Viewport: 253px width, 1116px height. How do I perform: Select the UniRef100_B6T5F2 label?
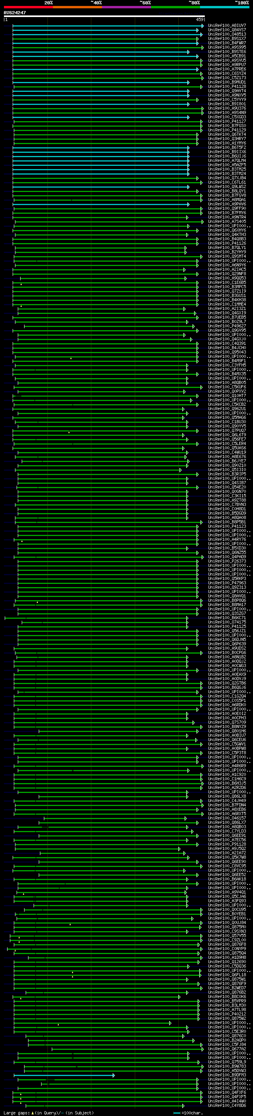click(x=227, y=147)
